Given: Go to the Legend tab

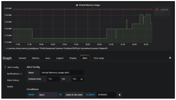Looking at the screenshot, I should (x=60, y=58).
